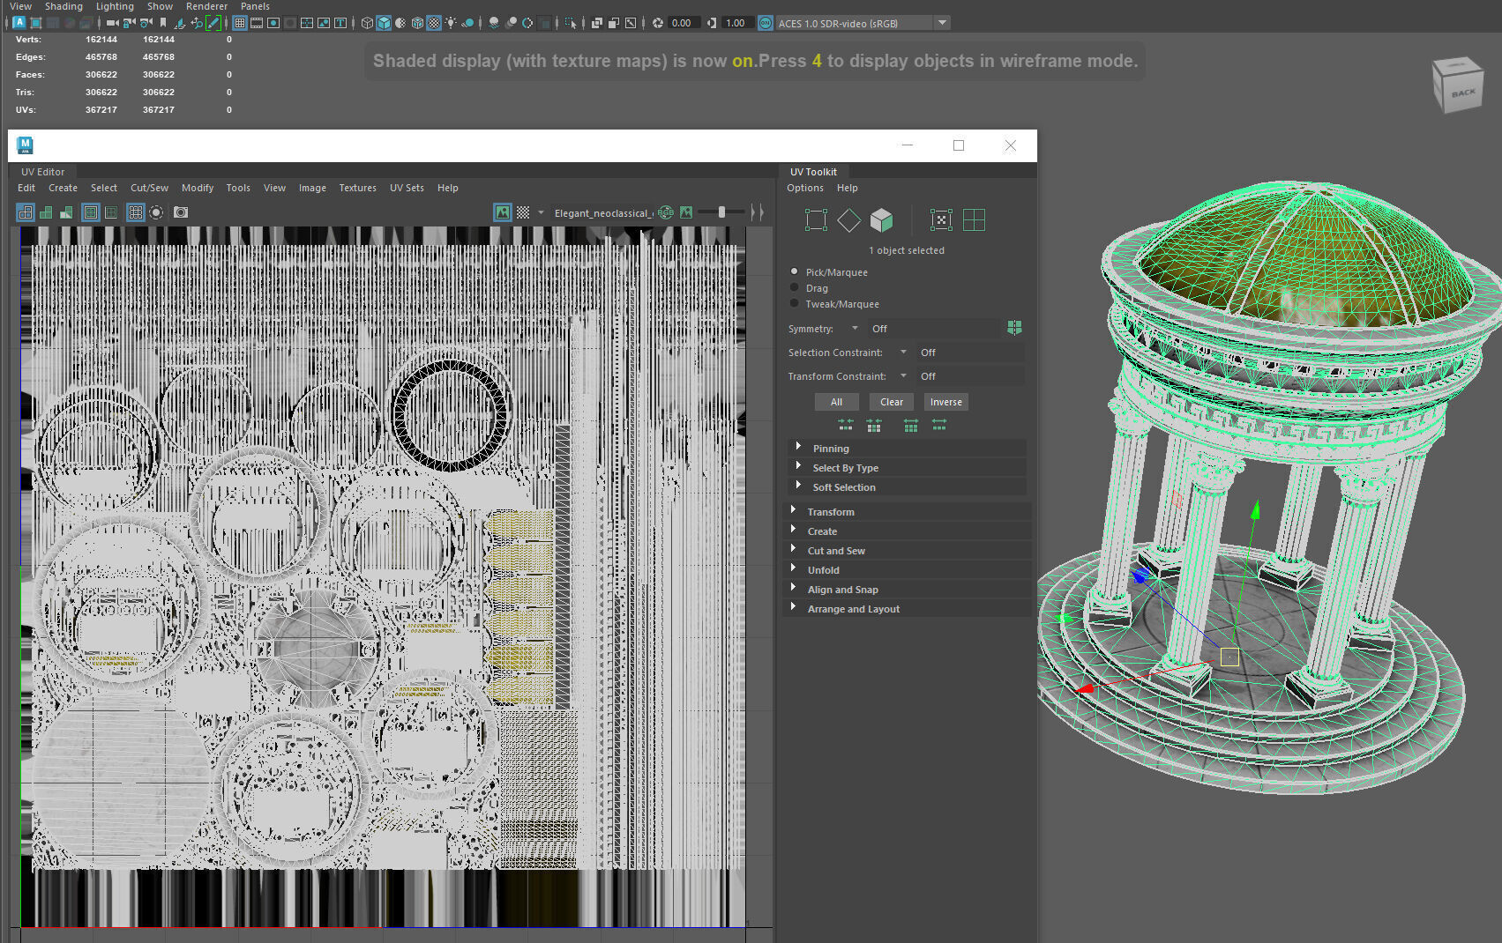This screenshot has width=1502, height=943.
Task: Open Transform Constraint dropdown arrow
Action: 903,376
